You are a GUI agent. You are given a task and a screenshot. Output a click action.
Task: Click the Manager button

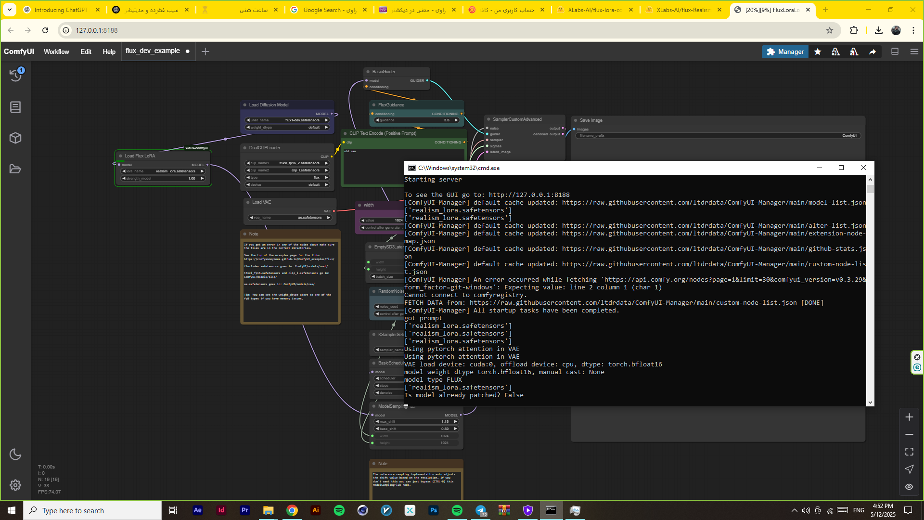pos(785,52)
